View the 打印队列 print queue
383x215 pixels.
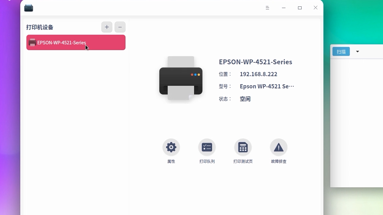tap(207, 151)
